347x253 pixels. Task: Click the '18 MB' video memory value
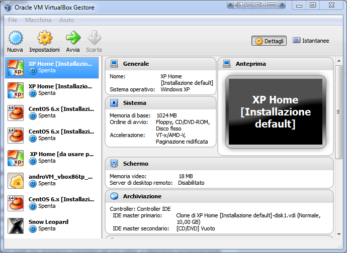186,176
